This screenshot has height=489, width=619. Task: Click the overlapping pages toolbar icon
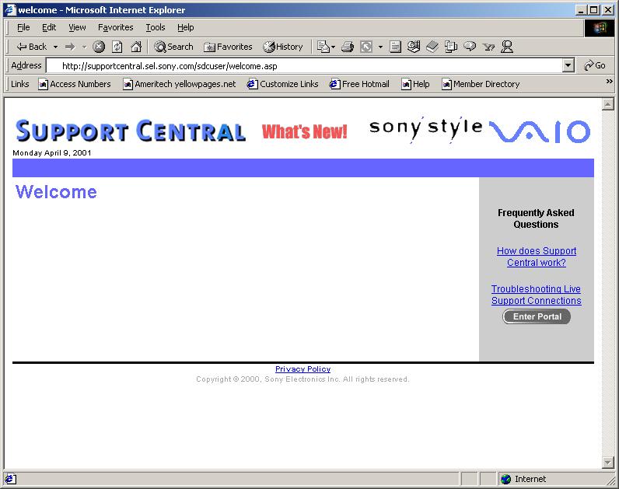coord(451,47)
